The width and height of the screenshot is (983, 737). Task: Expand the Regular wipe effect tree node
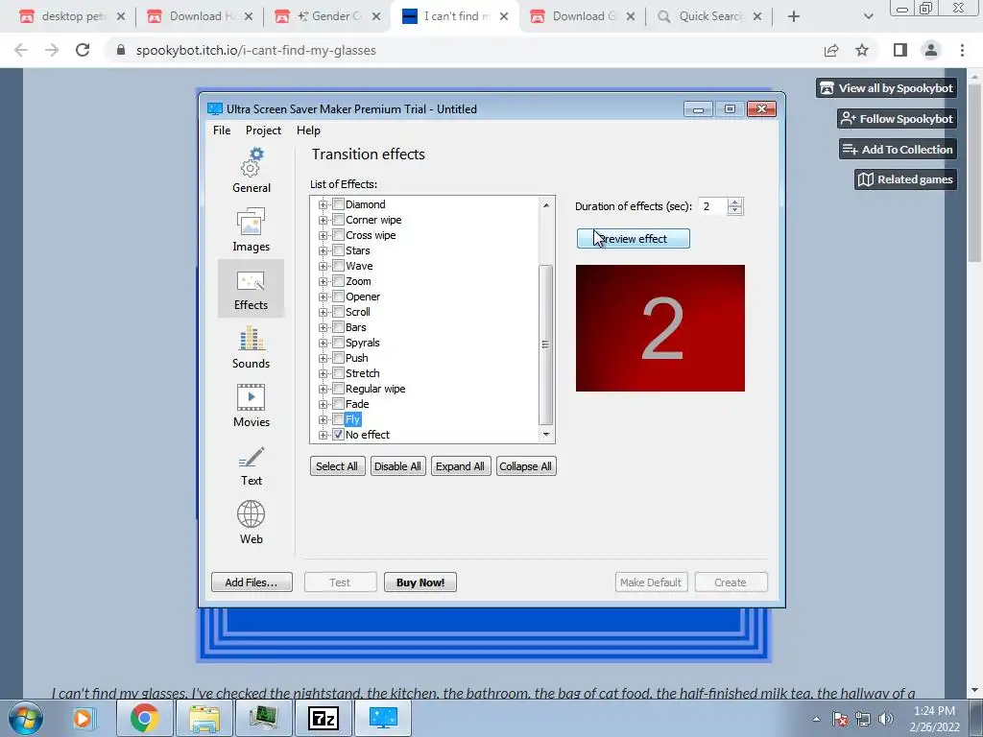[323, 389]
